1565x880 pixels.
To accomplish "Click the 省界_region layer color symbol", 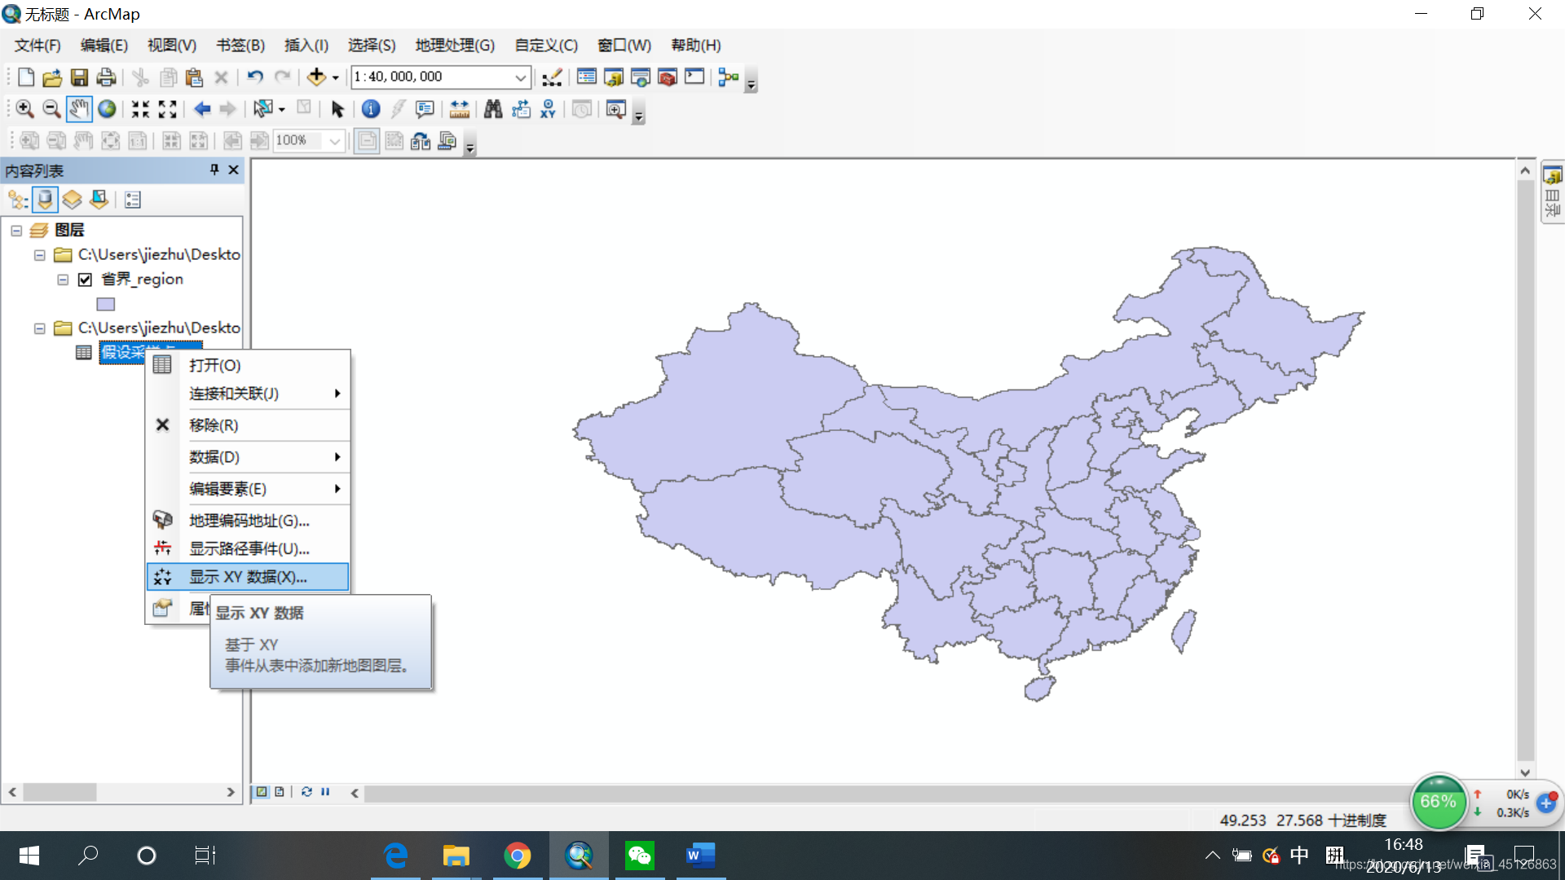I will [106, 304].
